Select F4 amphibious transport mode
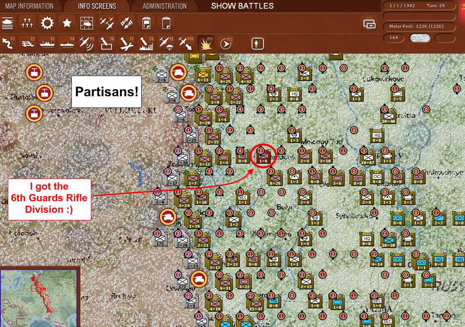This screenshot has width=465, height=327. click(67, 44)
